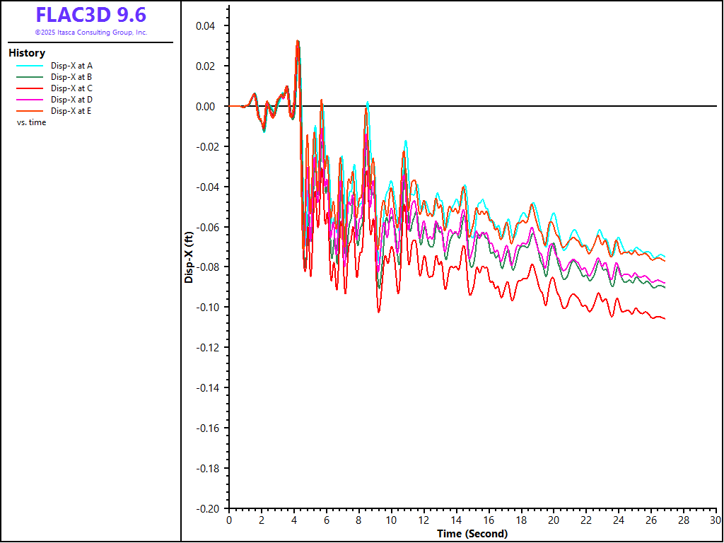Click the Itasca Consulting Group copyright text
The width and height of the screenshot is (724, 543).
(90, 33)
